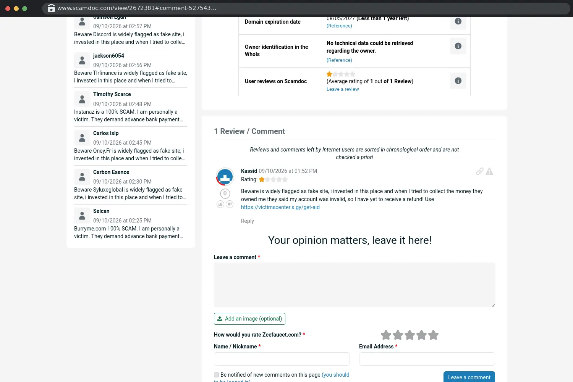Copy permalink icon of Kassid's review
This screenshot has width=573, height=382.
pyautogui.click(x=479, y=171)
